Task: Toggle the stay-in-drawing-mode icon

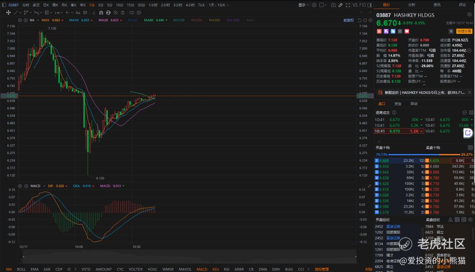Action: (x=108, y=12)
